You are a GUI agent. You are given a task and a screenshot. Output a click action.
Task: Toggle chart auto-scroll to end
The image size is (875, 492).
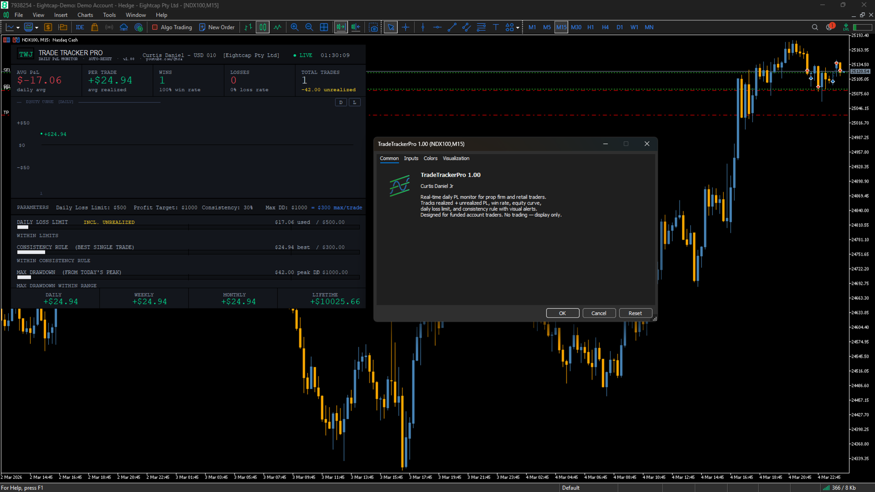point(340,27)
